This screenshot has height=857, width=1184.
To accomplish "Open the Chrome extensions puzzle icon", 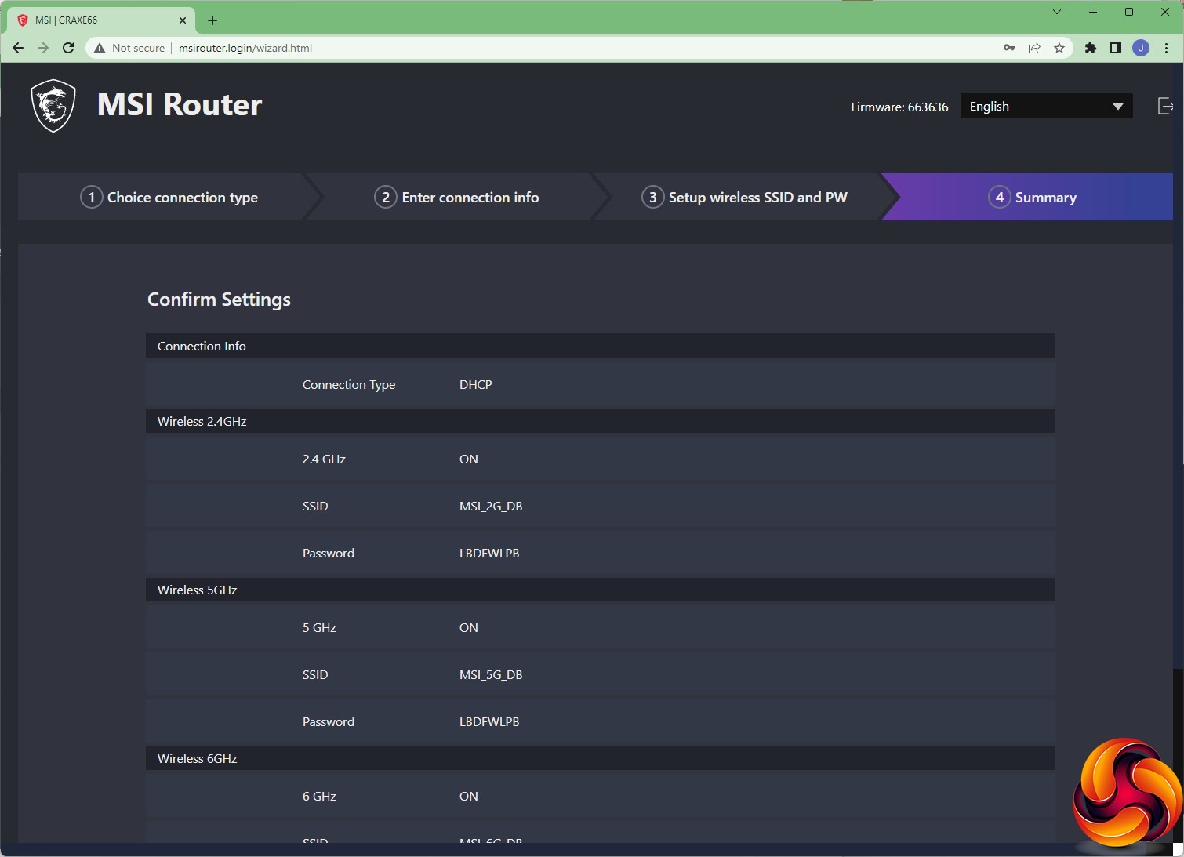I will [x=1091, y=48].
